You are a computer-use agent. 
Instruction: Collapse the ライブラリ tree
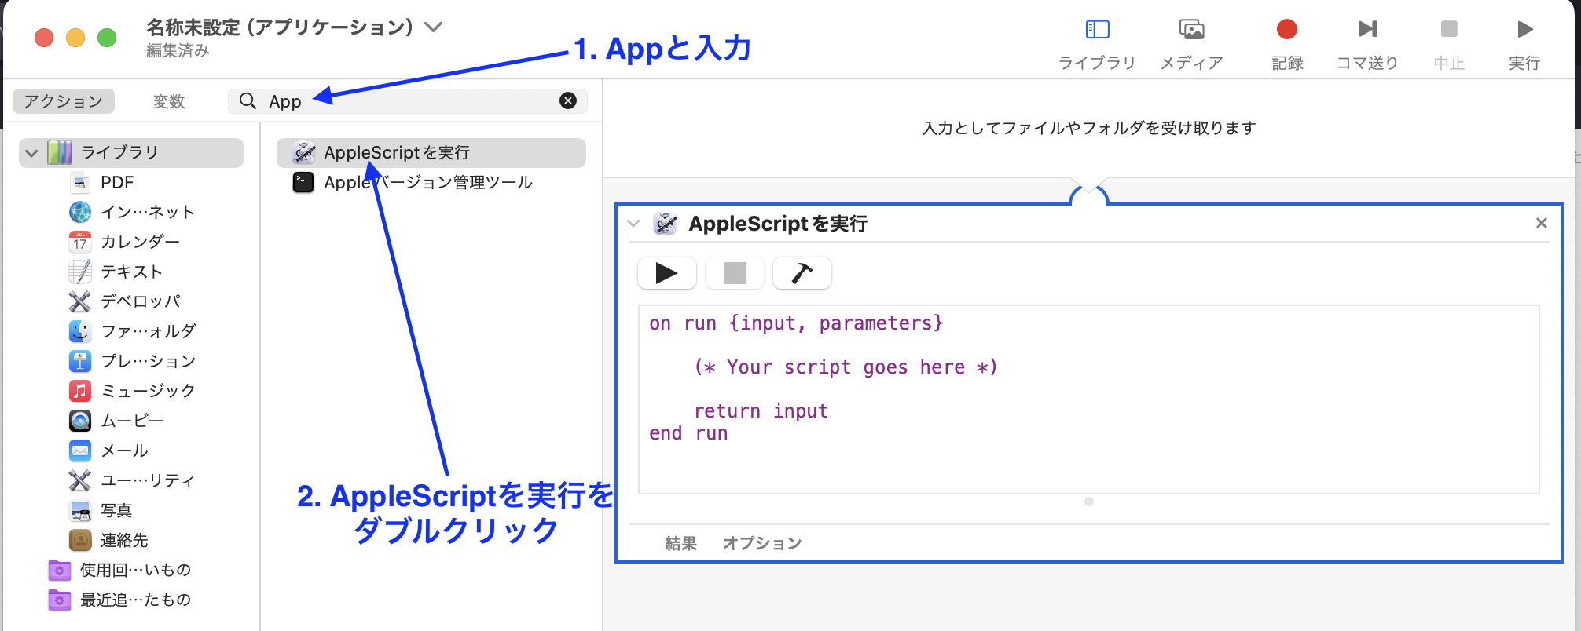click(x=31, y=153)
